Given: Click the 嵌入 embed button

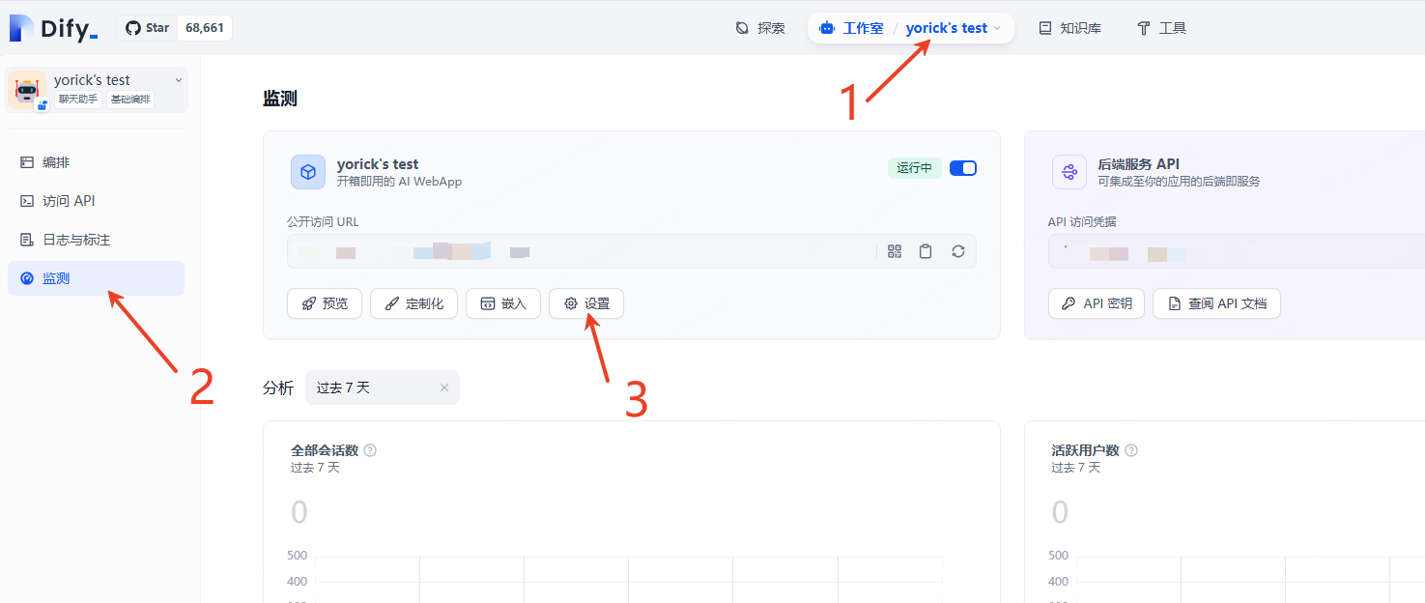Looking at the screenshot, I should click(x=503, y=303).
